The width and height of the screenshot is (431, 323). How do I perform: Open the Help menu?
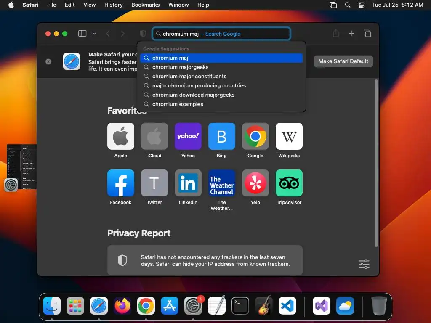pyautogui.click(x=203, y=5)
